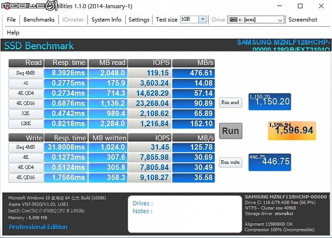Click the read 4K test button

tap(26, 83)
